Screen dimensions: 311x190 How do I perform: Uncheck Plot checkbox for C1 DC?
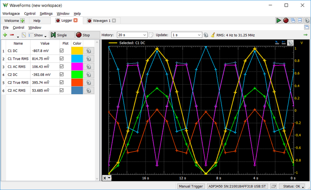coord(62,51)
